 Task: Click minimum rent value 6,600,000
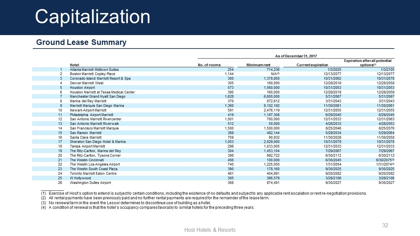[x=271, y=97]
